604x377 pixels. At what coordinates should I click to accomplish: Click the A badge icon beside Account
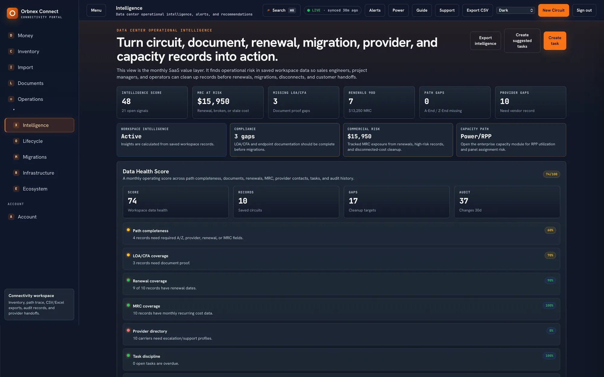[x=11, y=217]
